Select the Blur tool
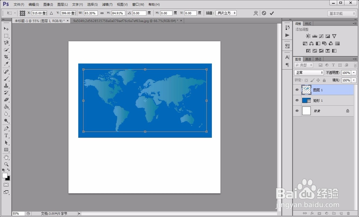This screenshot has height=217, width=359. pyautogui.click(x=6, y=114)
